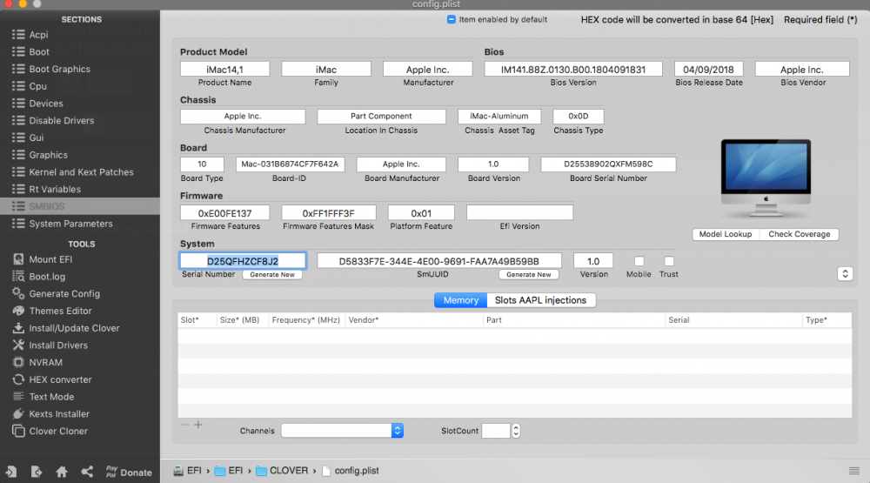
Task: Click the Firmware Features field
Action: click(224, 213)
